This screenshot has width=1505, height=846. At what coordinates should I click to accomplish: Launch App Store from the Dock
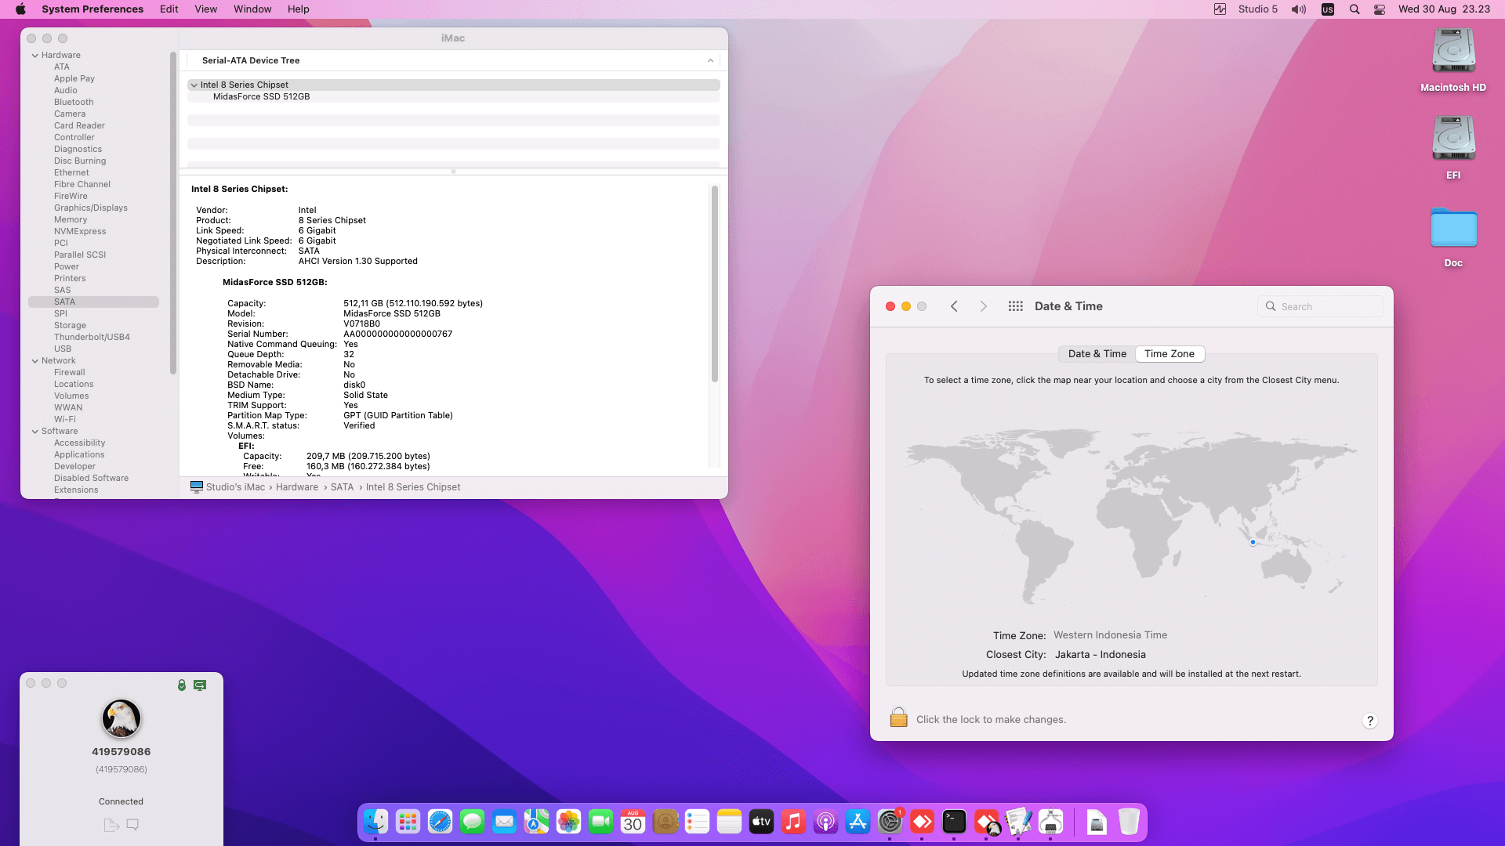[858, 822]
